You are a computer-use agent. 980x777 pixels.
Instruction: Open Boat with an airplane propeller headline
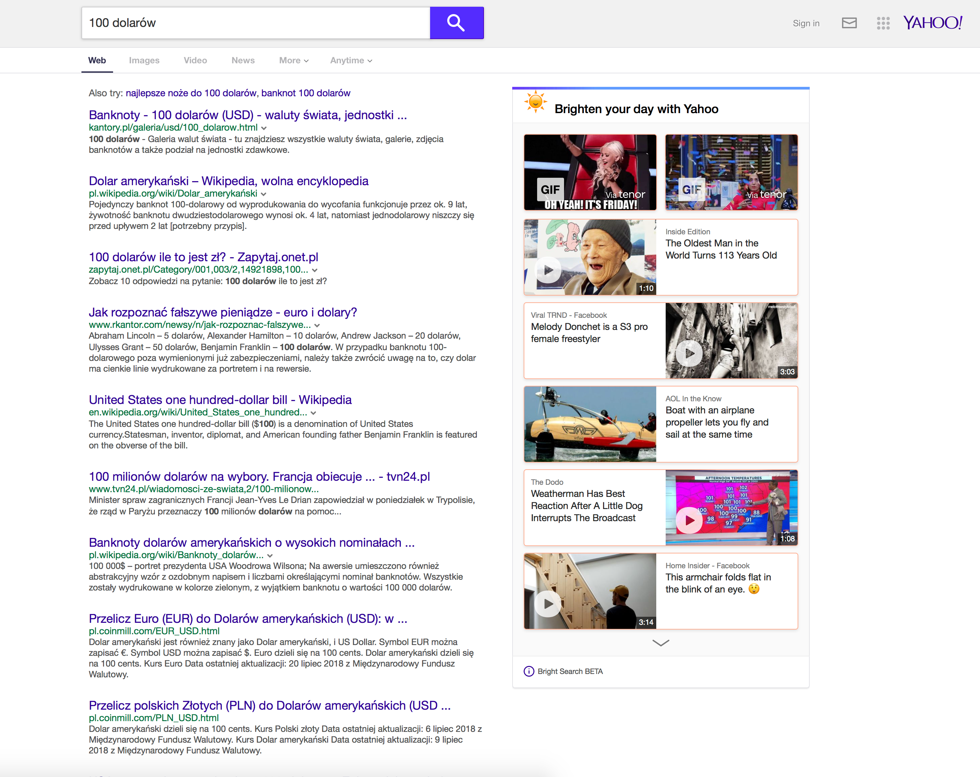point(717,423)
